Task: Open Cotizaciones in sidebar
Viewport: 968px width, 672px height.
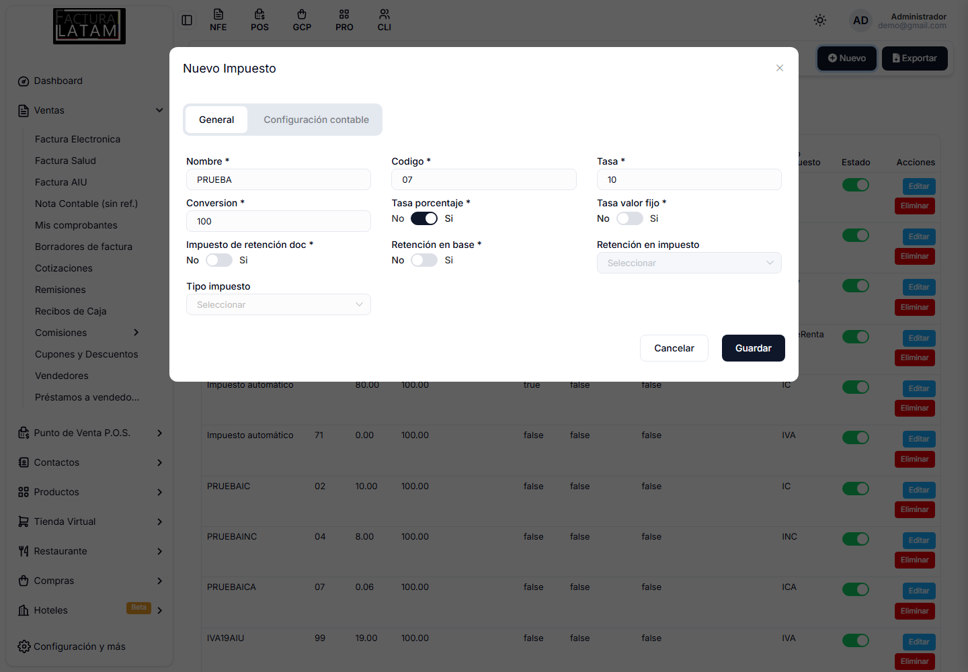Action: (64, 268)
